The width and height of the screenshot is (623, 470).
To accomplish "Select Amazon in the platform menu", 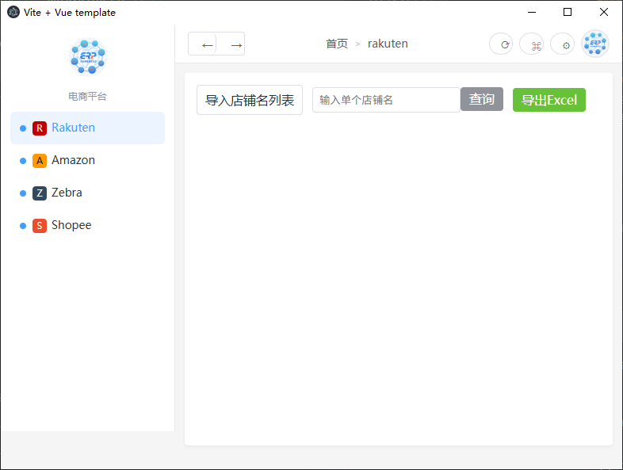I will [73, 160].
